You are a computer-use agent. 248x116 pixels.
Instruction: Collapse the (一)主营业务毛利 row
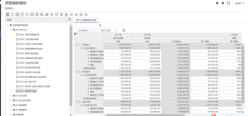pos(82,105)
